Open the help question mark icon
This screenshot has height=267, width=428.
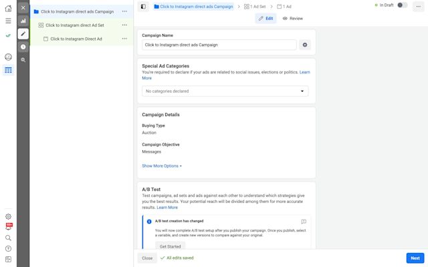tap(8, 248)
